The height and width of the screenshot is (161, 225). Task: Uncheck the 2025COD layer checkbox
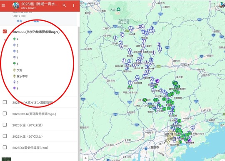click(x=5, y=31)
